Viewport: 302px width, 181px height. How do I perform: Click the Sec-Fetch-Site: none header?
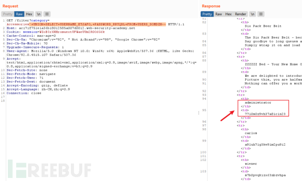(x=27, y=70)
